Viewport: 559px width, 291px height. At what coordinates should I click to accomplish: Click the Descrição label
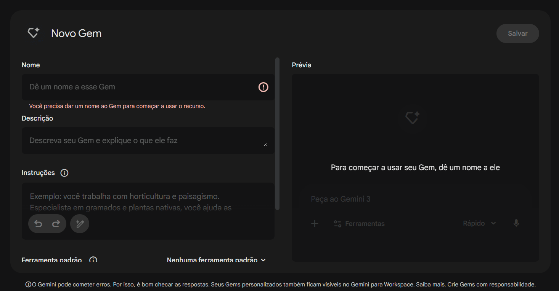[x=37, y=118]
